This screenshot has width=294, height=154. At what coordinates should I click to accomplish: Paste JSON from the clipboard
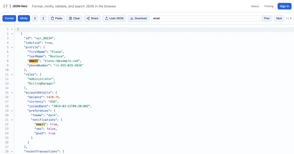56,18
